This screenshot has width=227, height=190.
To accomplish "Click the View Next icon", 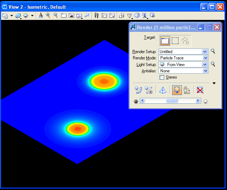I will 112,15.
